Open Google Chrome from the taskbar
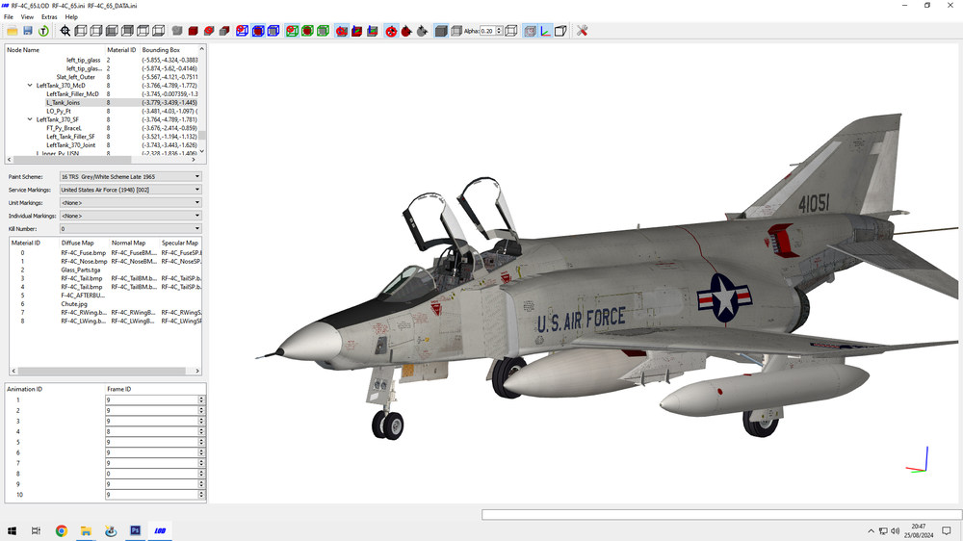Screen dimensions: 963x541 (x=62, y=530)
